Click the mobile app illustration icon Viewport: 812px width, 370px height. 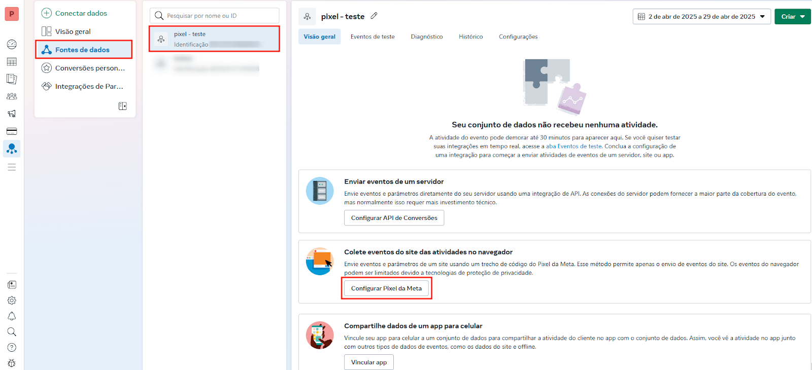click(320, 335)
